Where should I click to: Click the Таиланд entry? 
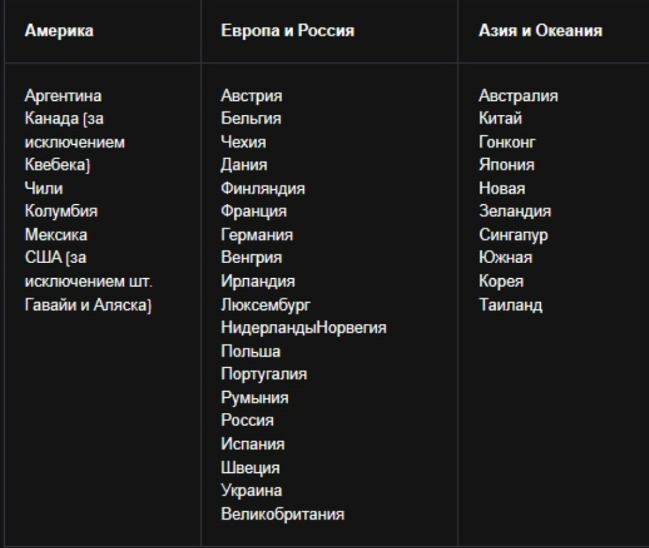click(510, 305)
